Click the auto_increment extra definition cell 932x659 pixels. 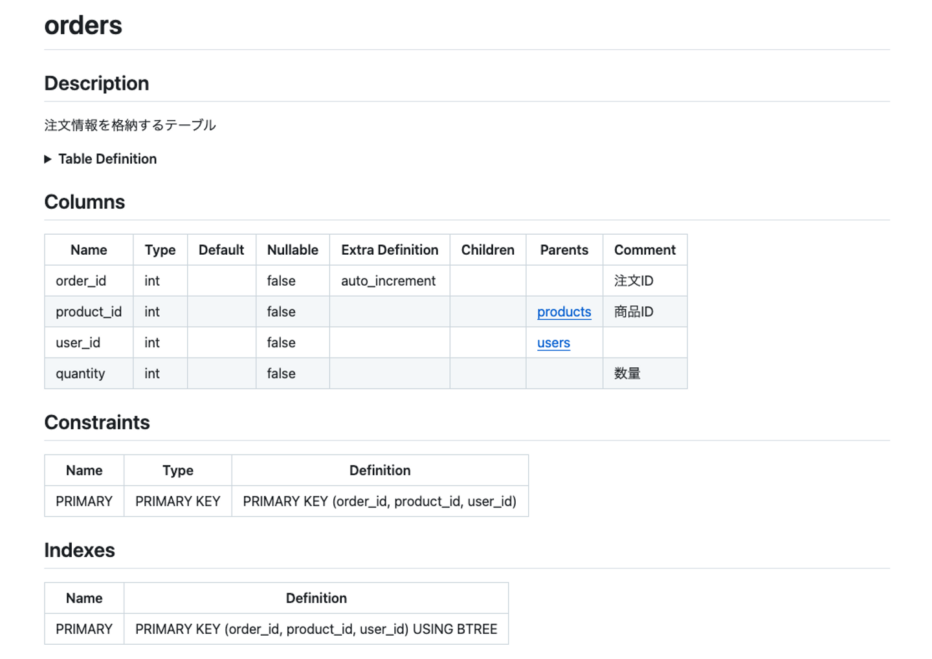(x=388, y=281)
